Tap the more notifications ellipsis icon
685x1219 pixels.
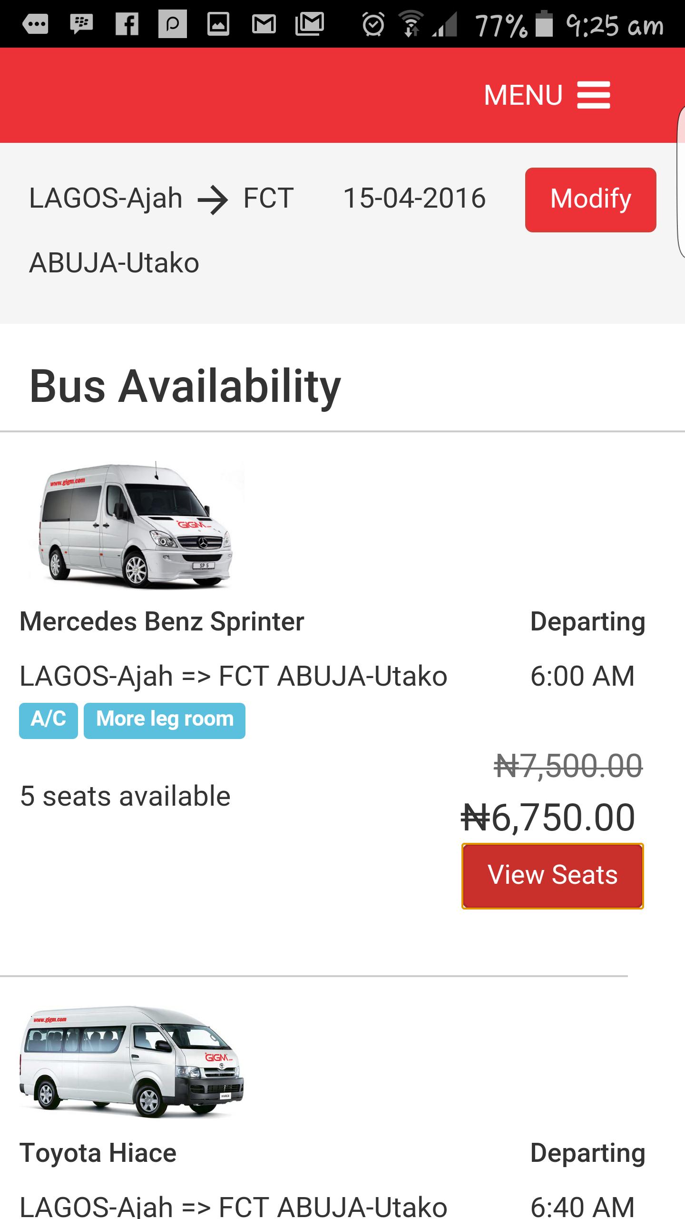(36, 24)
